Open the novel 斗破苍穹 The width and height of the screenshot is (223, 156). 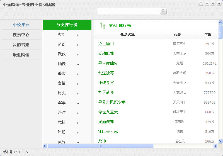tap(106, 83)
